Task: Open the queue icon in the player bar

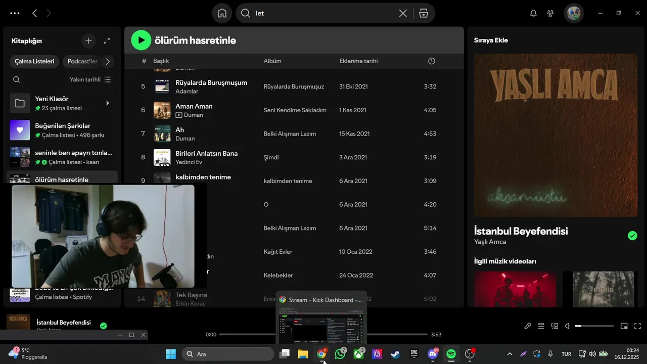Action: pos(541,326)
